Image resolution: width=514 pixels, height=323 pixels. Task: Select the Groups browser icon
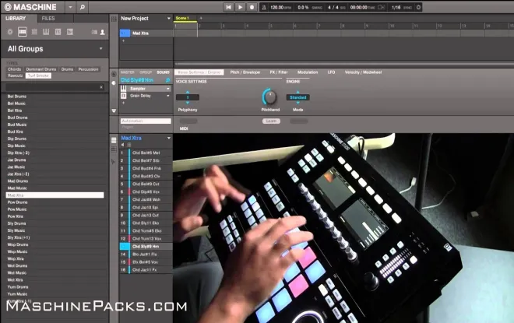tap(23, 32)
